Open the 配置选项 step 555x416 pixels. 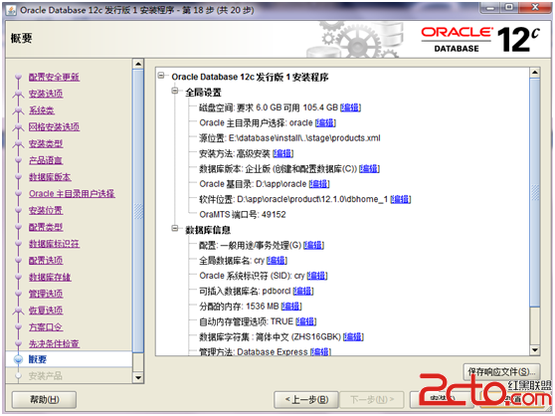point(46,260)
